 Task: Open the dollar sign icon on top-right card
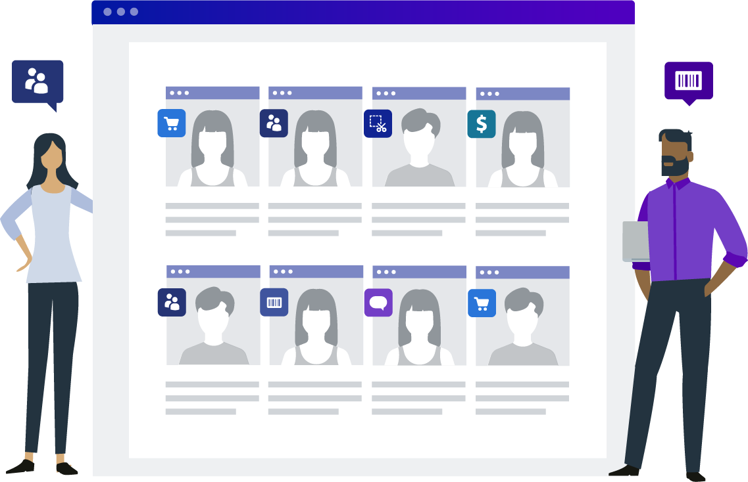(482, 123)
